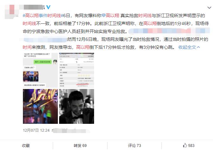The image size is (213, 152).
Task: Collapse the post with 收起全文
Action: point(187,47)
